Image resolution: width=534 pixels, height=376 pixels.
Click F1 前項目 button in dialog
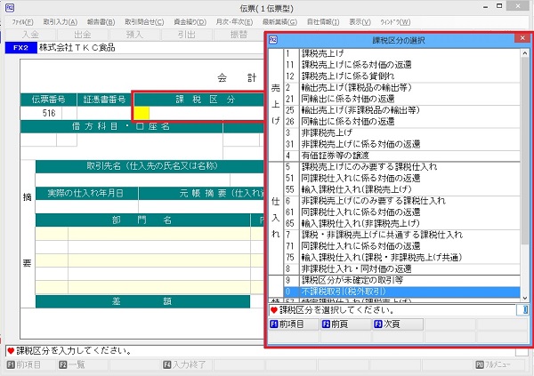(x=294, y=324)
